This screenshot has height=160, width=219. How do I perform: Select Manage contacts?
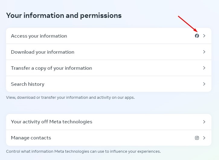(109, 138)
